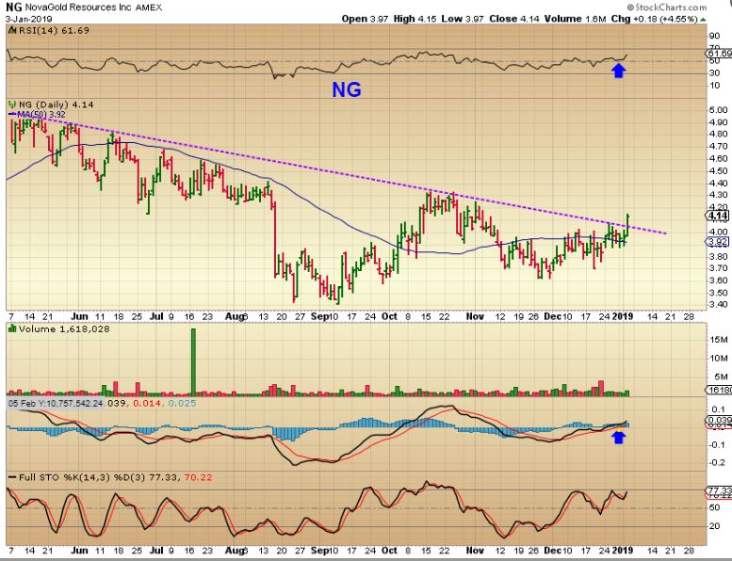
Task: Click the MA(50) line marker in the legend
Action: [x=13, y=114]
